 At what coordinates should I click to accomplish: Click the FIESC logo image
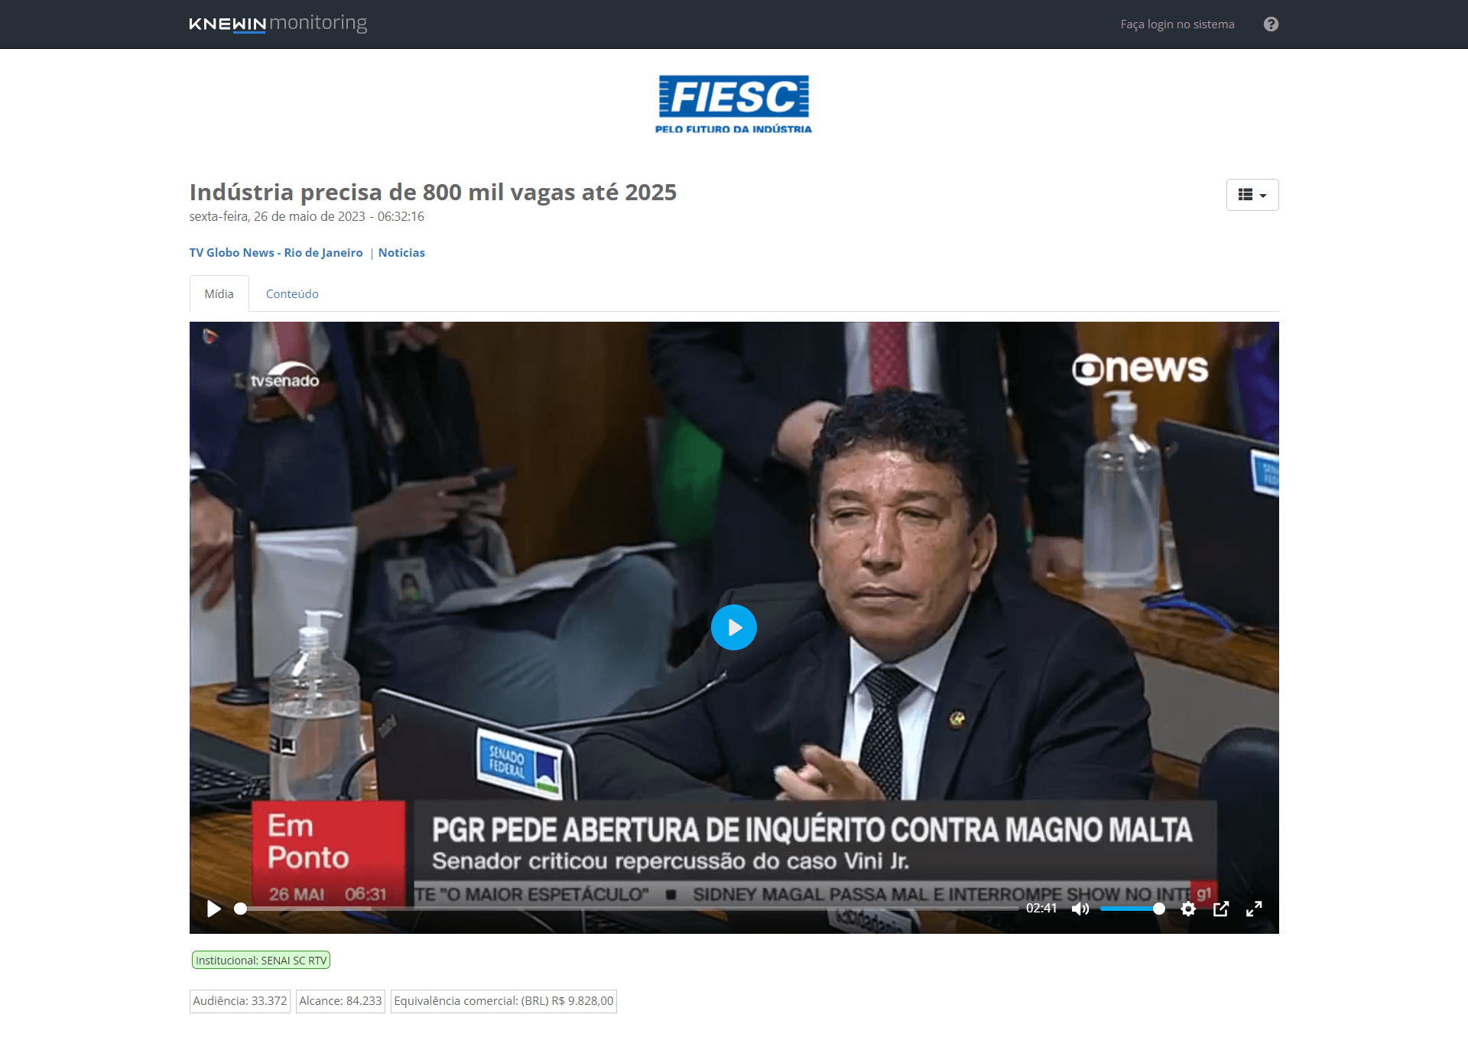tap(734, 105)
